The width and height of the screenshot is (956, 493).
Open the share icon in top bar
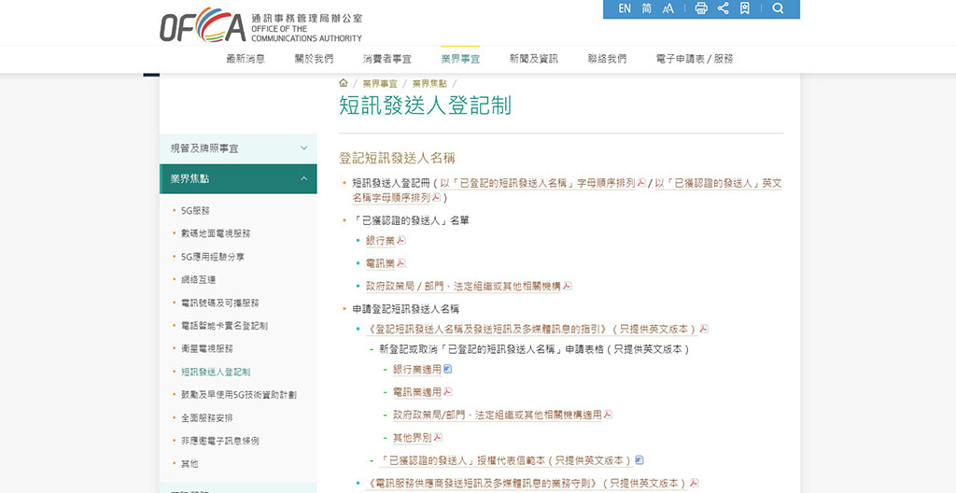(x=723, y=8)
